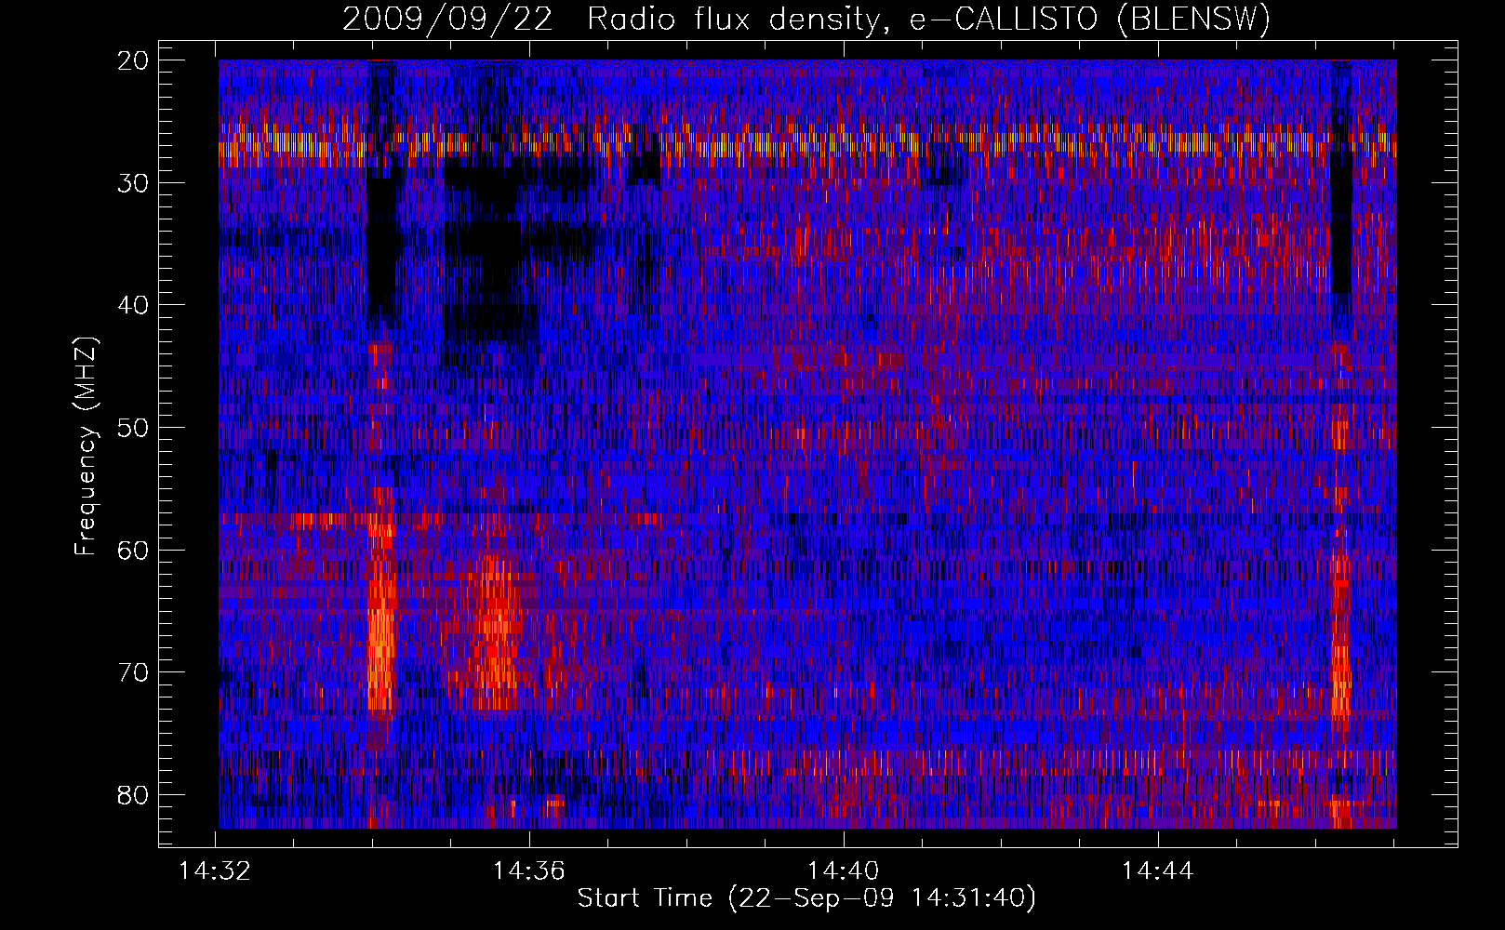Click the 'Start Time (22-Sep-09 14:31:40)' label

tap(806, 898)
